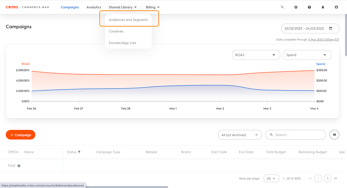Click the orange + Campaign button
The width and height of the screenshot is (347, 188).
tap(21, 135)
